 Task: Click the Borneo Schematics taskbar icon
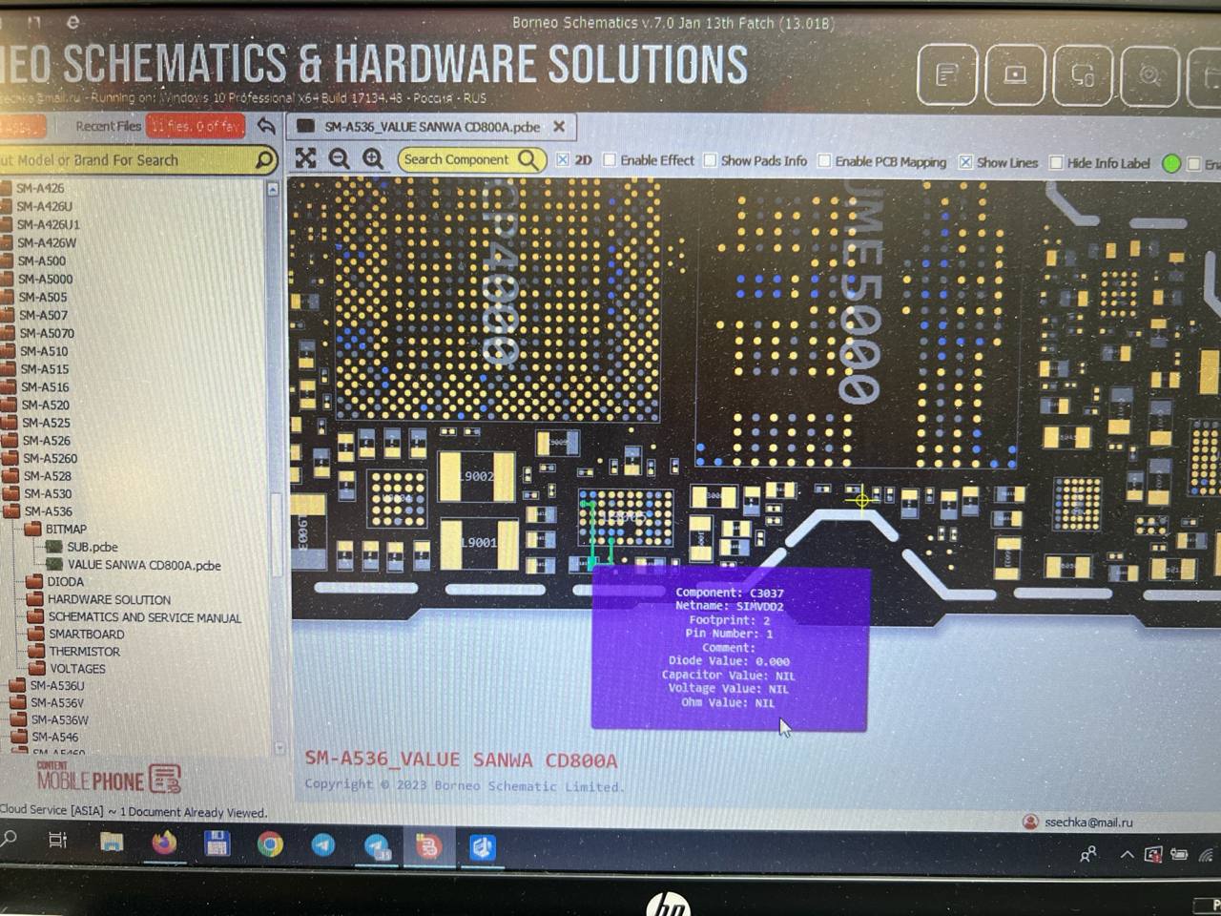[428, 846]
